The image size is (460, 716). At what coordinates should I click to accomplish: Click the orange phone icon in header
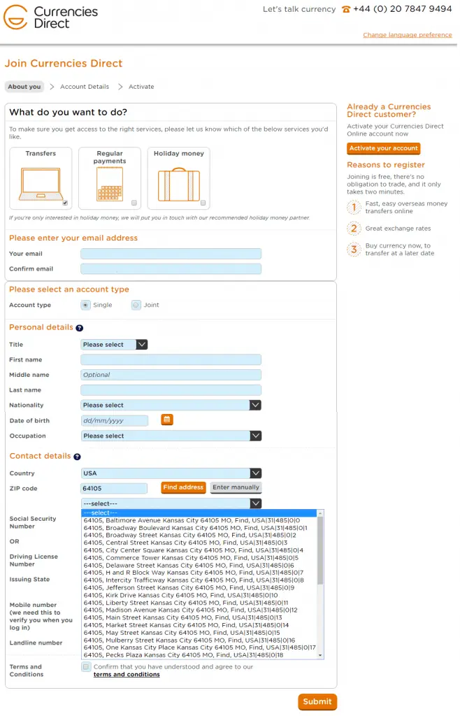point(346,9)
